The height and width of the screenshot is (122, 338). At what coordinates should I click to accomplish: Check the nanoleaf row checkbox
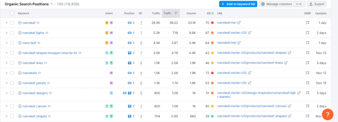pyautogui.click(x=12, y=23)
